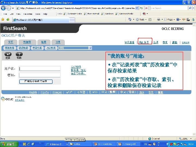
Task: Switch the interface to English
Action: tap(33, 92)
